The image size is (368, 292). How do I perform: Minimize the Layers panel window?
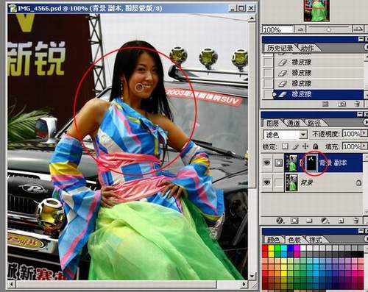point(360,114)
